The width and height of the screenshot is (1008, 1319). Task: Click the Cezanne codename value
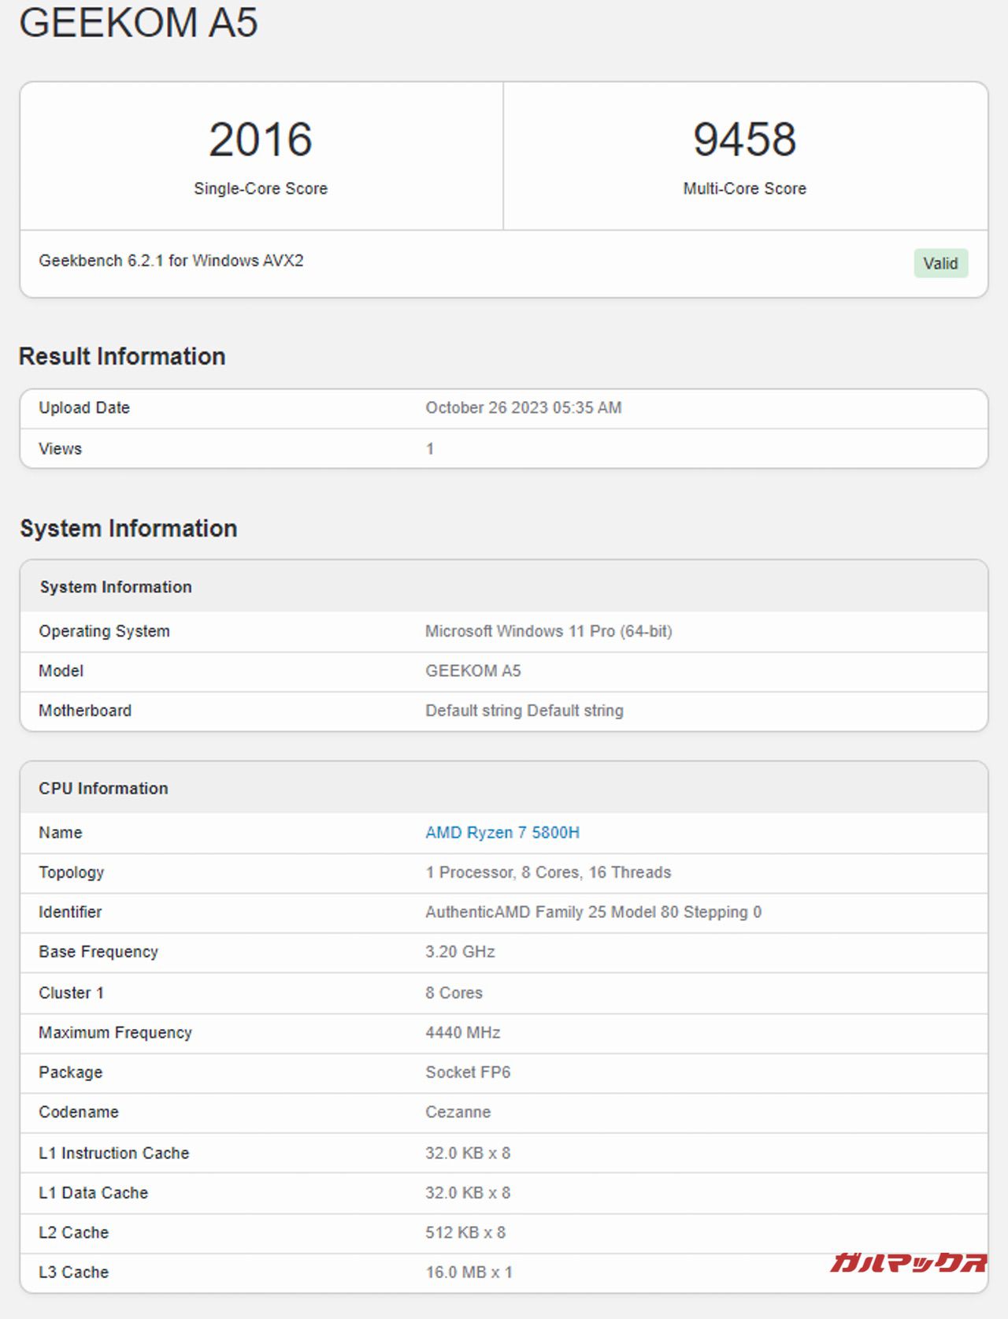[x=458, y=1112]
